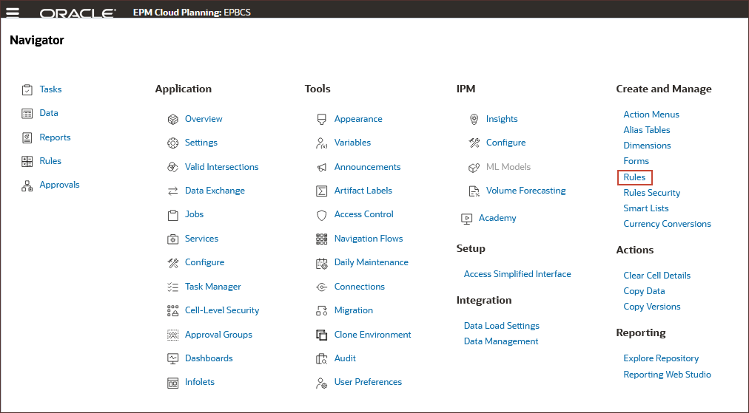This screenshot has height=413, width=749.
Task: Click the User Preferences icon
Action: [322, 383]
